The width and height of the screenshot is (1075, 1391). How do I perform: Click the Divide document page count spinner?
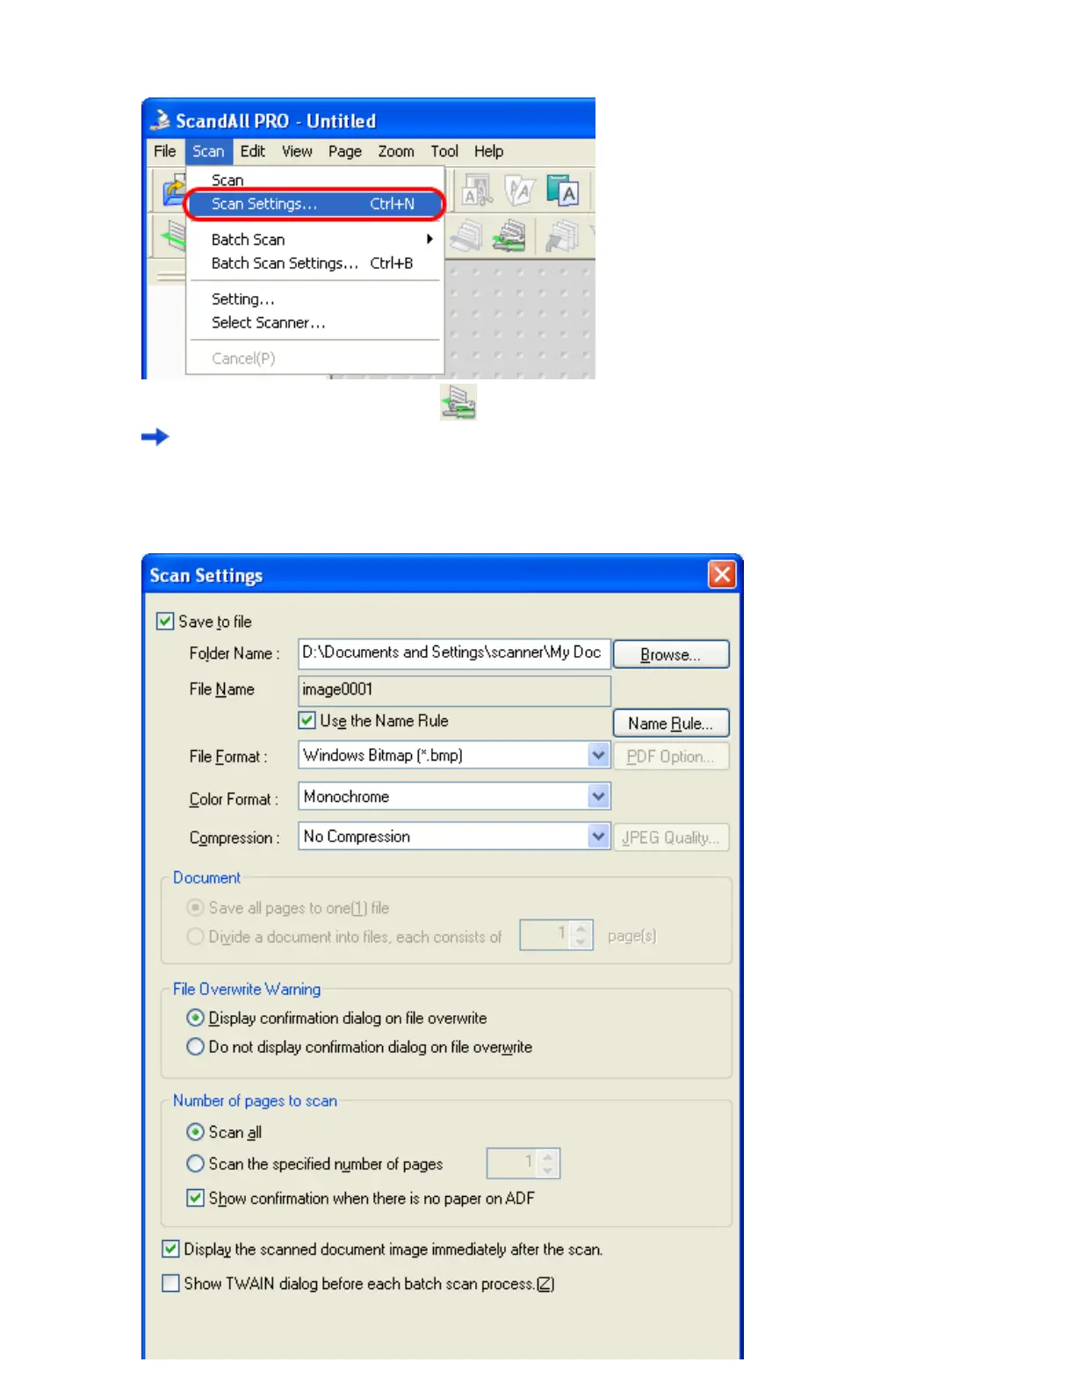click(x=557, y=934)
